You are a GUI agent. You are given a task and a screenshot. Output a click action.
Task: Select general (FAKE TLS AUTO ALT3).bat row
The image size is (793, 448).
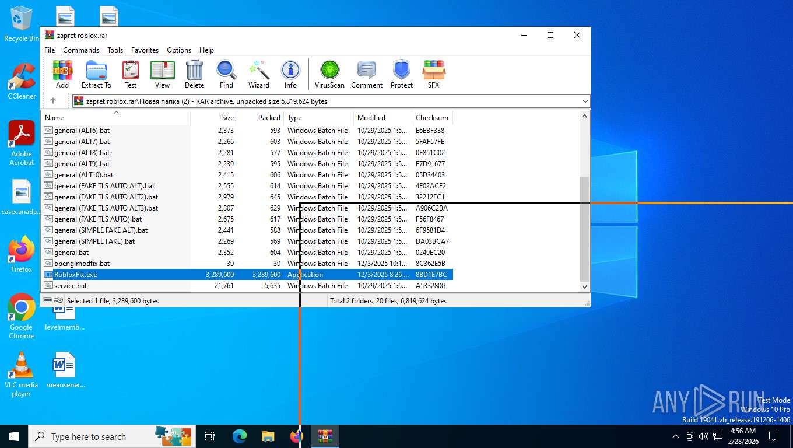[247, 208]
